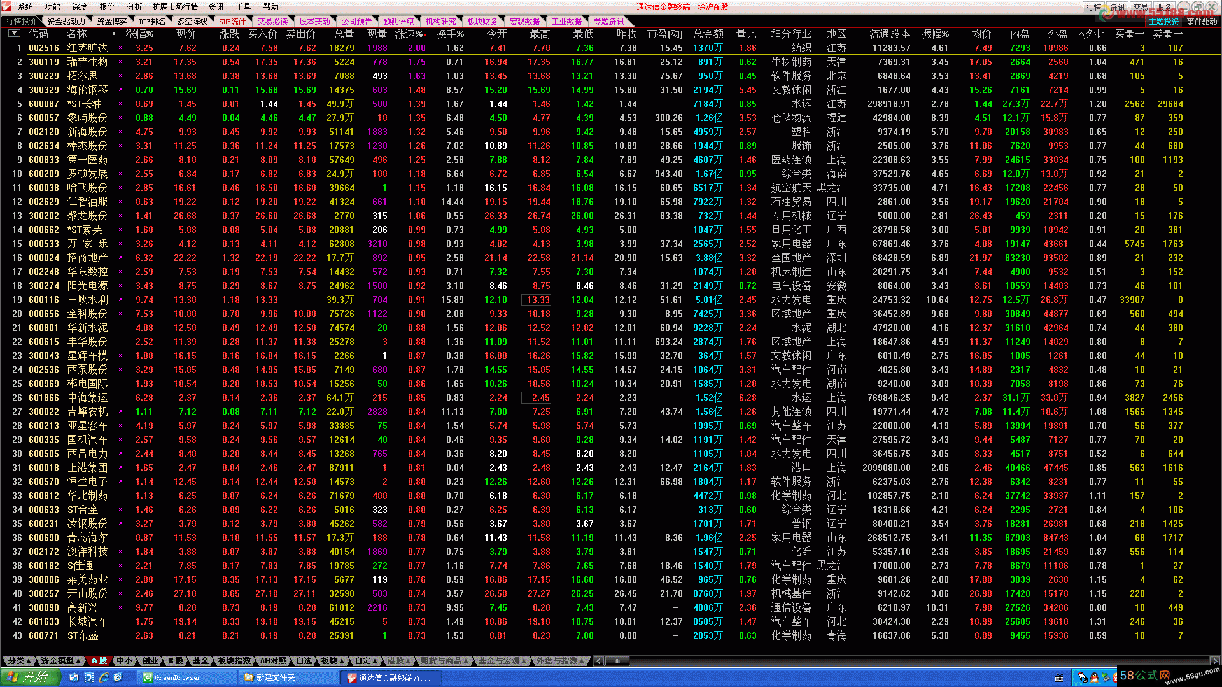Viewport: 1222px width, 687px height.
Task: Open the 帮助 menu
Action: [x=271, y=7]
